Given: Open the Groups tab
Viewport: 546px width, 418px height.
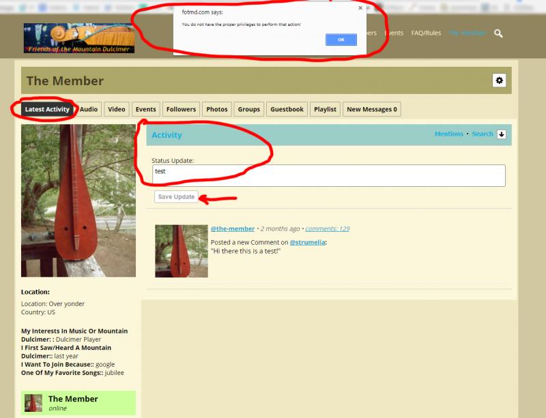Looking at the screenshot, I should tap(249, 109).
